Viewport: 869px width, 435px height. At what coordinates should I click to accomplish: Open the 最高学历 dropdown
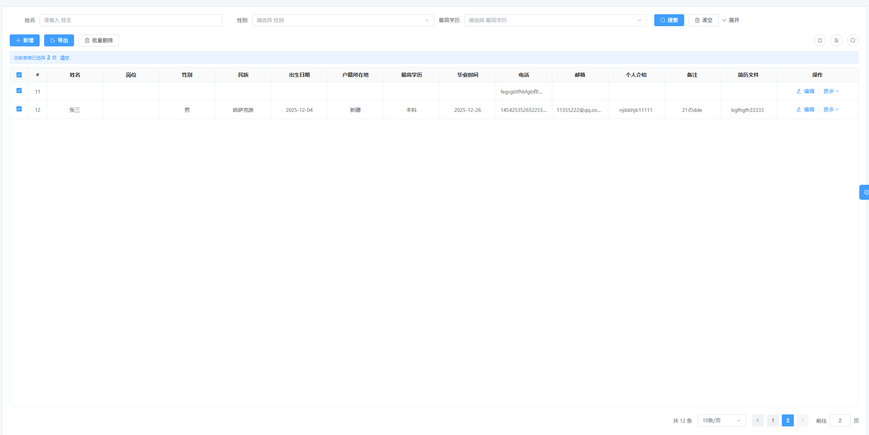[555, 20]
